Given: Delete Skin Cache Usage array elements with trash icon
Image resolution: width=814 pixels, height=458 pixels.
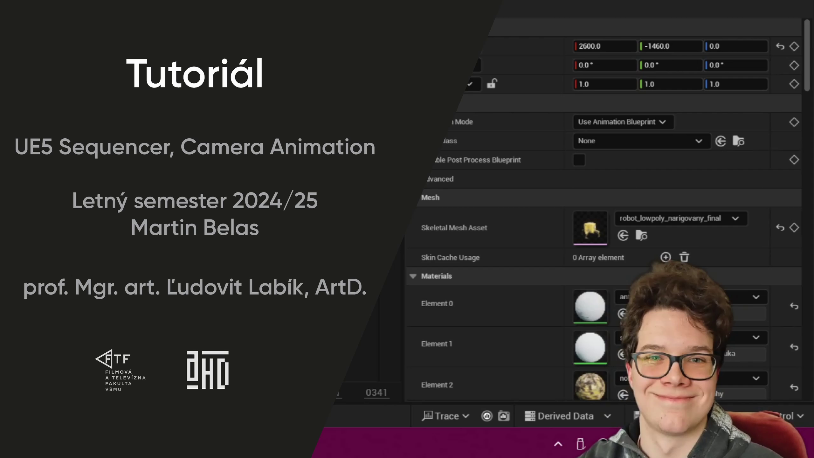Looking at the screenshot, I should 684,257.
